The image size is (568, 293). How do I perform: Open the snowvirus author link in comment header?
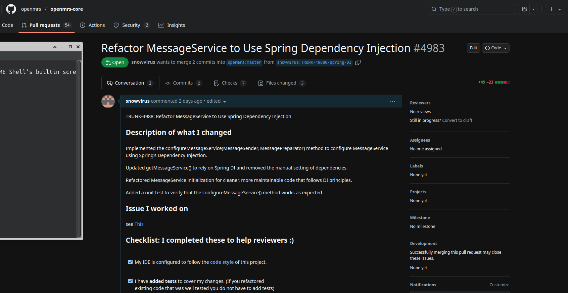tap(138, 101)
